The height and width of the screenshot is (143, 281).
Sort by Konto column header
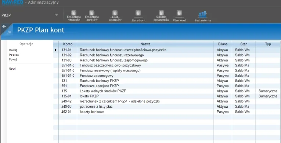coord(68,44)
